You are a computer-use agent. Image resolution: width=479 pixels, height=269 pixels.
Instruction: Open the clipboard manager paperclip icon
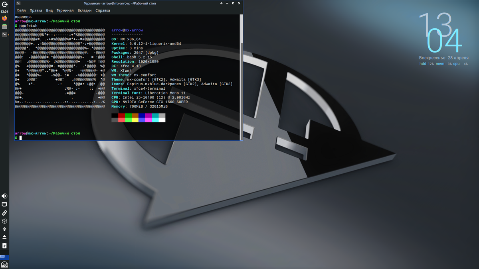(x=4, y=213)
